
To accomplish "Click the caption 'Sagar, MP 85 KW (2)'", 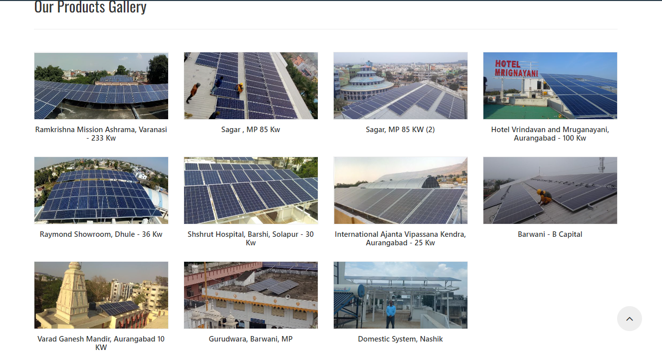I will pyautogui.click(x=401, y=130).
